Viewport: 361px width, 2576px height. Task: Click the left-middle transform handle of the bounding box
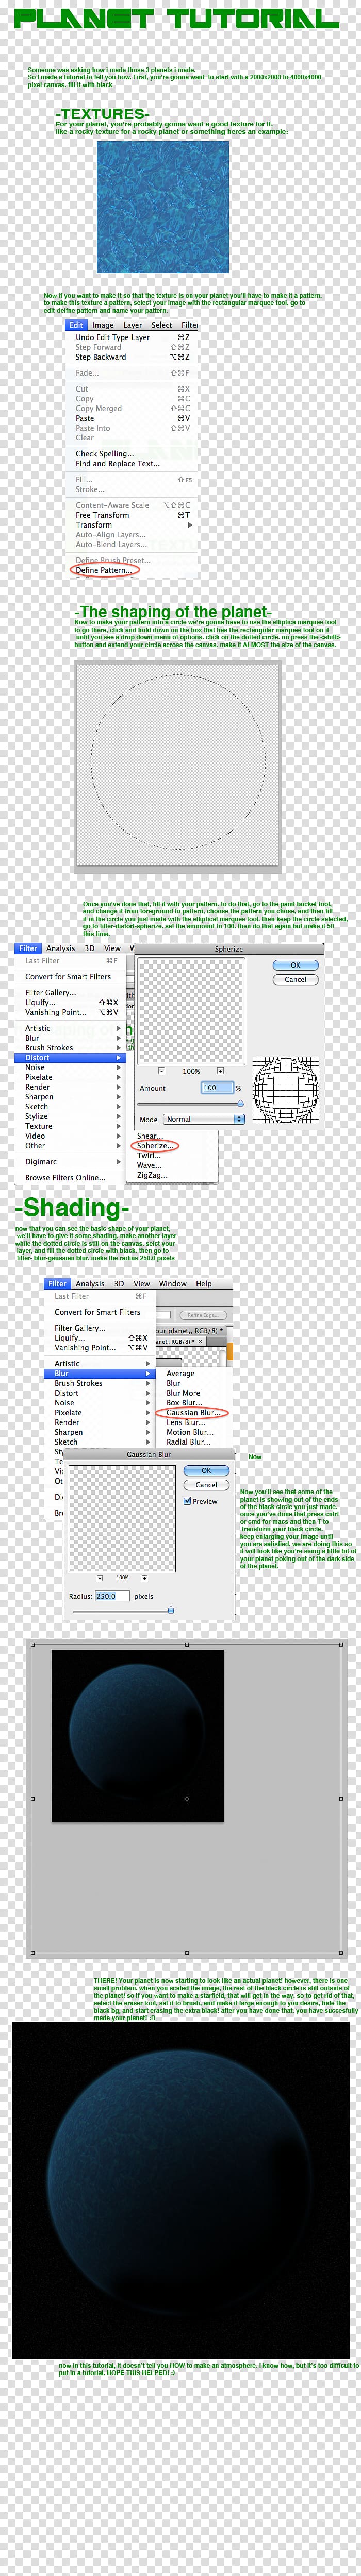click(32, 1798)
